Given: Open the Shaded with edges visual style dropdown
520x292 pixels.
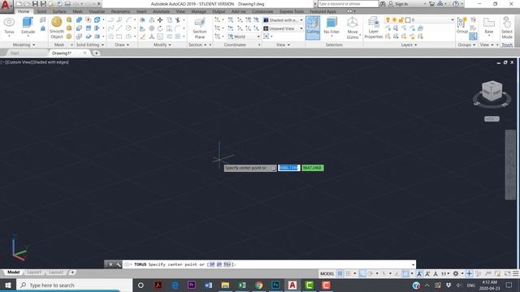Looking at the screenshot, I should point(284,20).
